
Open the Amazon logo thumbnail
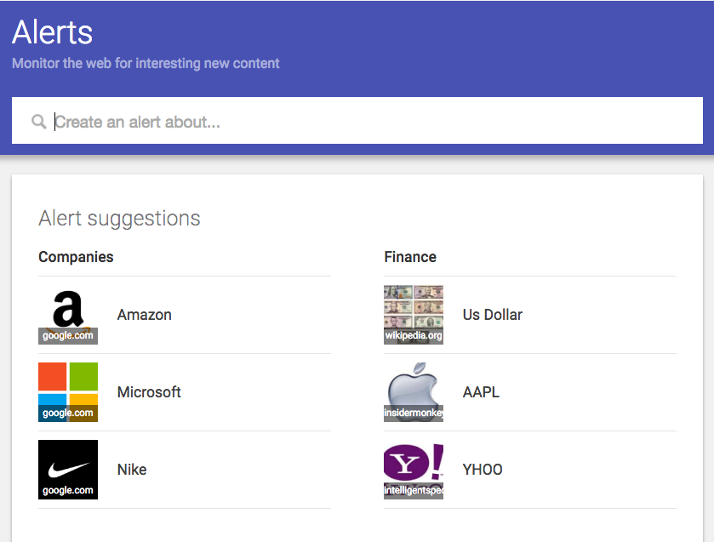[x=68, y=315]
